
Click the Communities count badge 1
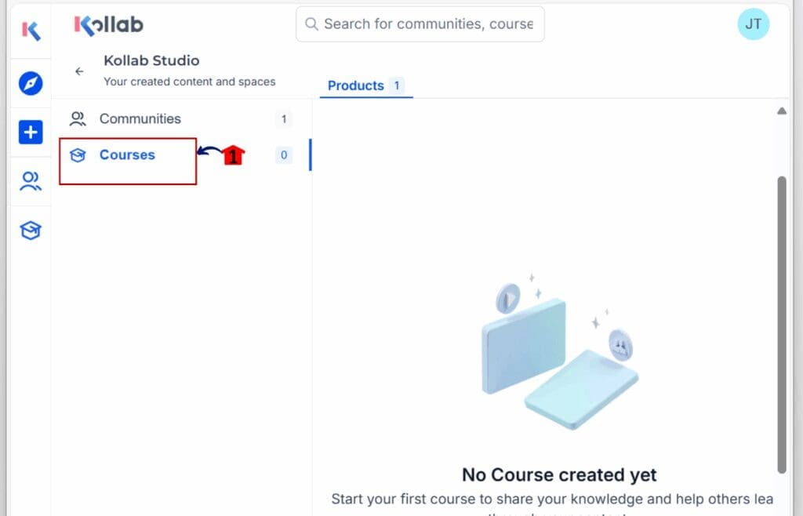[284, 118]
